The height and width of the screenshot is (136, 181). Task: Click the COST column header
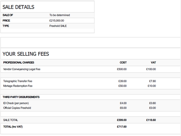pyautogui.click(x=123, y=63)
